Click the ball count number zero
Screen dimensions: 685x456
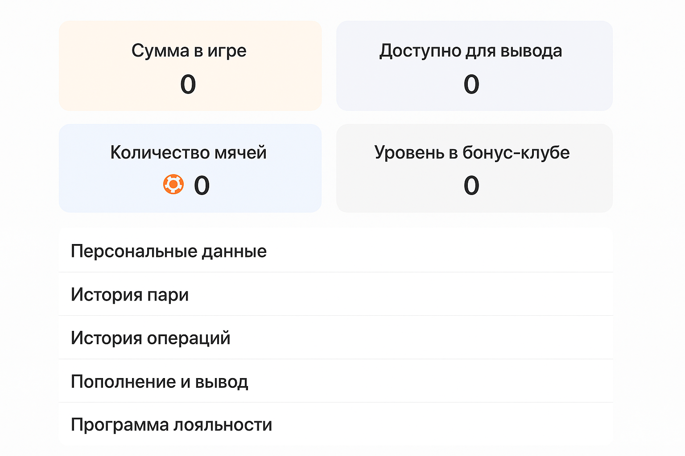(202, 185)
